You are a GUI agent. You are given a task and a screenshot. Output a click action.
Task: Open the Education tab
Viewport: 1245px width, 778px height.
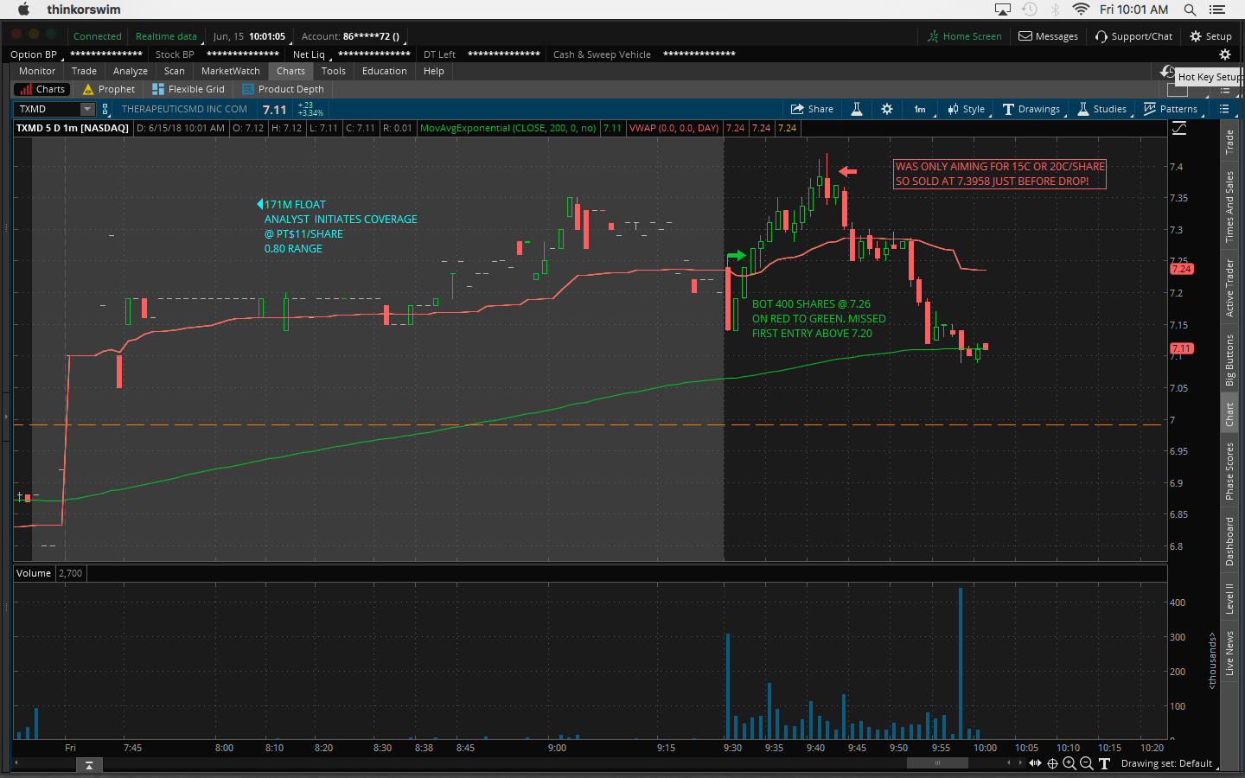(385, 71)
